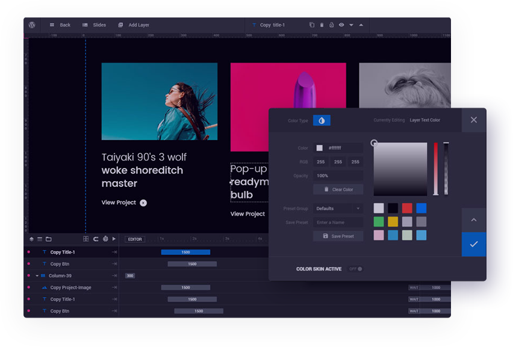
Task: Click the layers stack icon in the timeline
Action: [31, 239]
